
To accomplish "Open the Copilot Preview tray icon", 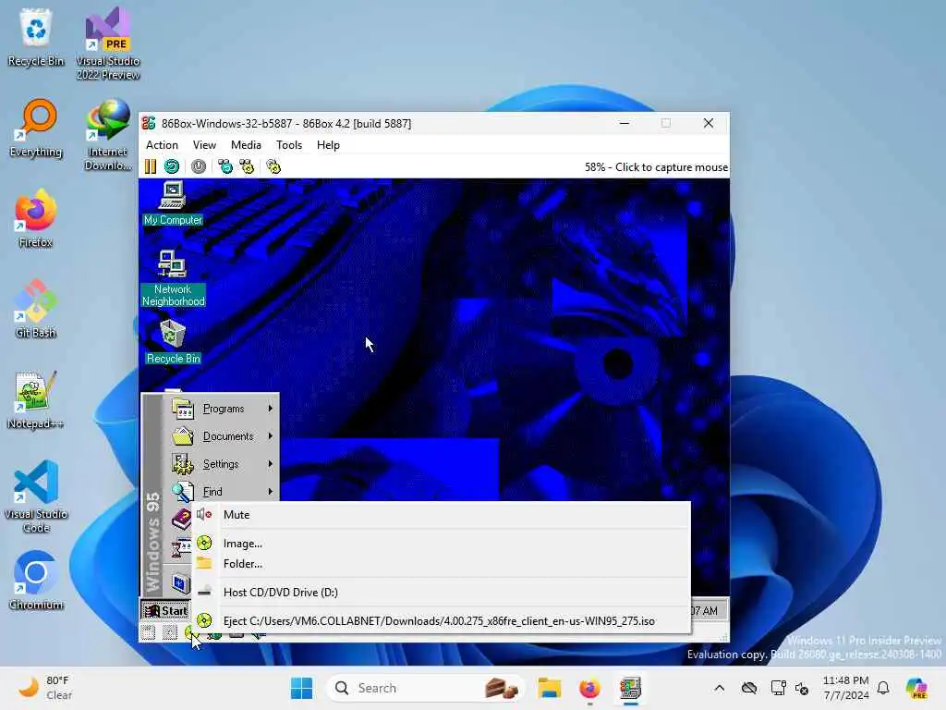I will pyautogui.click(x=916, y=688).
